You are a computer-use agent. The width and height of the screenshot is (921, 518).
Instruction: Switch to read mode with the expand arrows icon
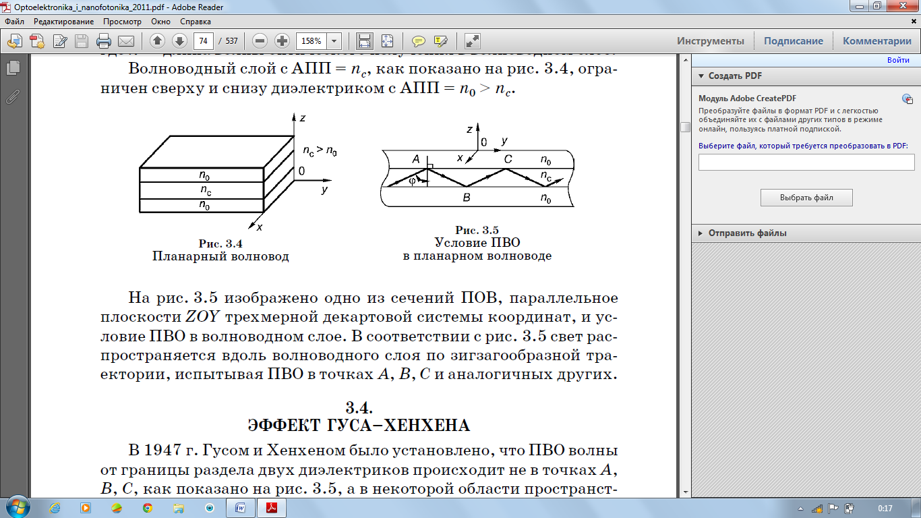point(473,40)
